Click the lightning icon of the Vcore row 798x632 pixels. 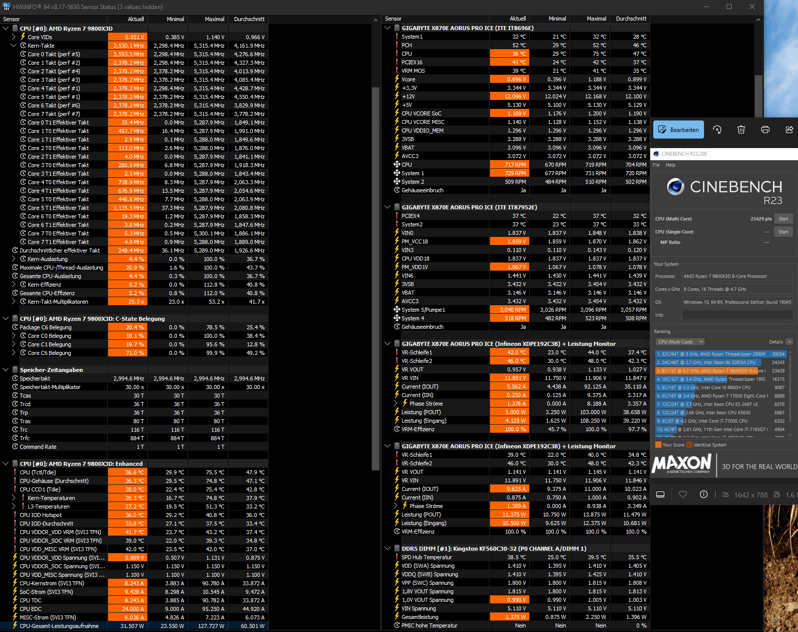coord(397,79)
